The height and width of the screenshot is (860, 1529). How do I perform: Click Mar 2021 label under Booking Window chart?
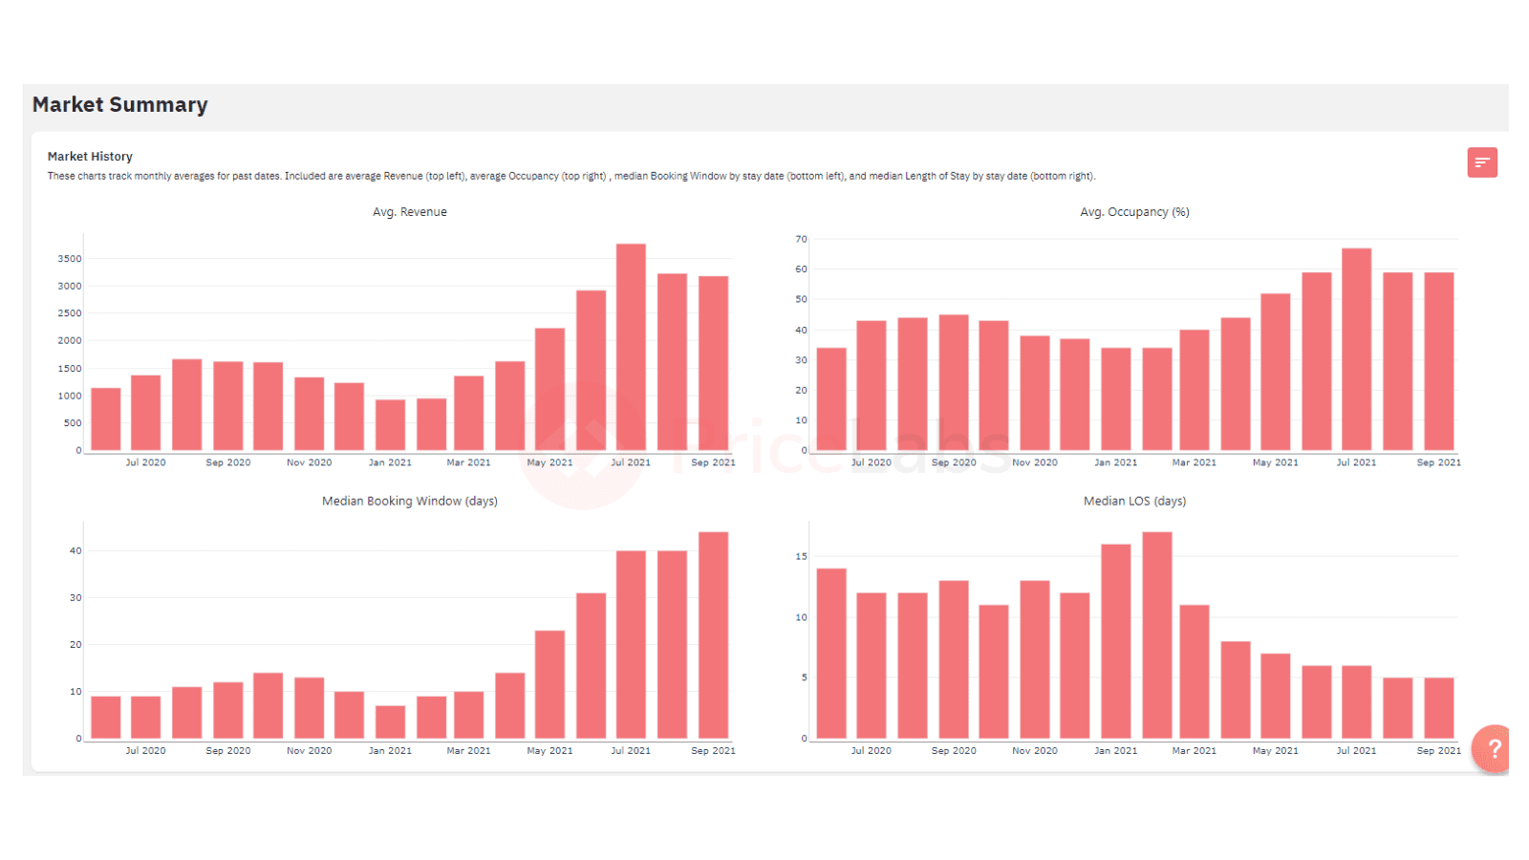coord(468,751)
